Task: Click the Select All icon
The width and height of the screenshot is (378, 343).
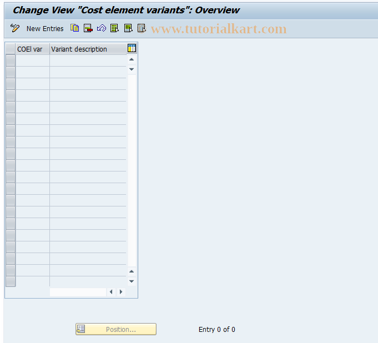Action: coord(114,28)
